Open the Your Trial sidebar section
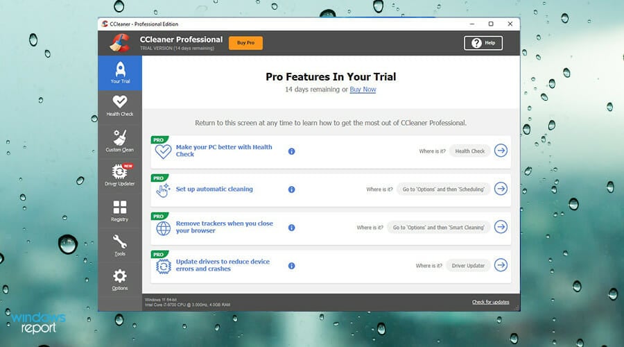Viewport: 624px width, 347px height. 120,73
